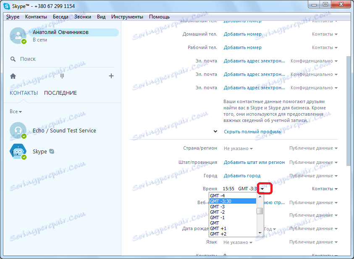The width and height of the screenshot is (354, 259).
Task: Select GMT -1 in time zone list
Action: tap(233, 218)
